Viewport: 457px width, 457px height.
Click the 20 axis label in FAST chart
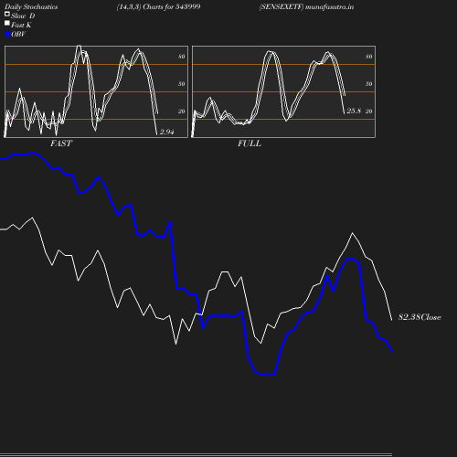(x=182, y=112)
